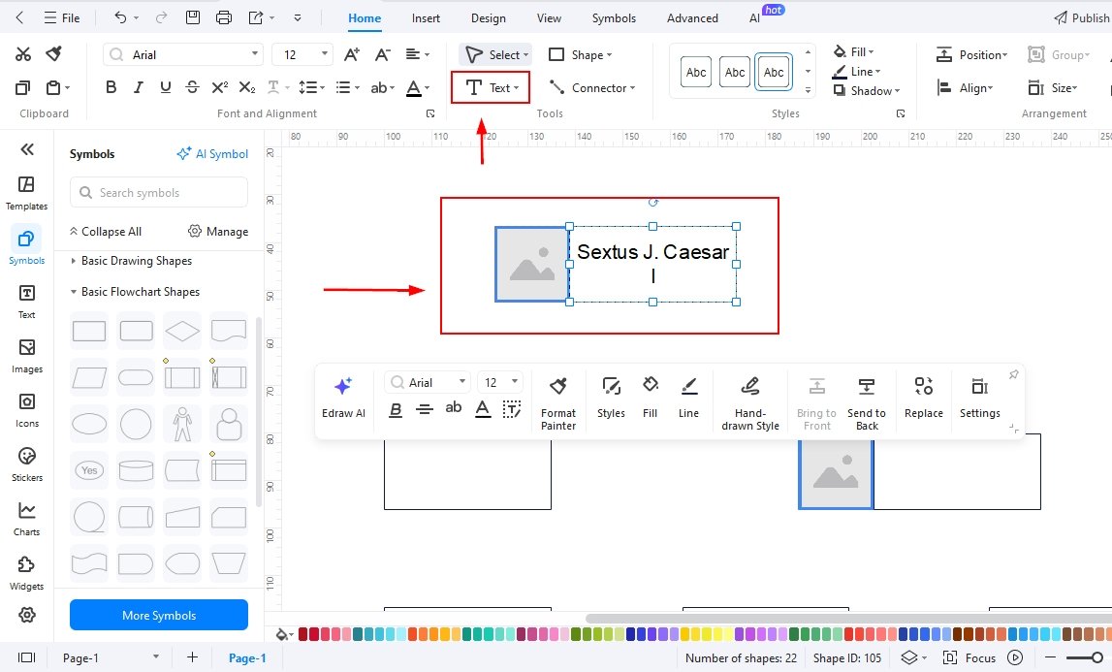The height and width of the screenshot is (672, 1112).
Task: Toggle Strikethrough in the ribbon
Action: point(192,87)
